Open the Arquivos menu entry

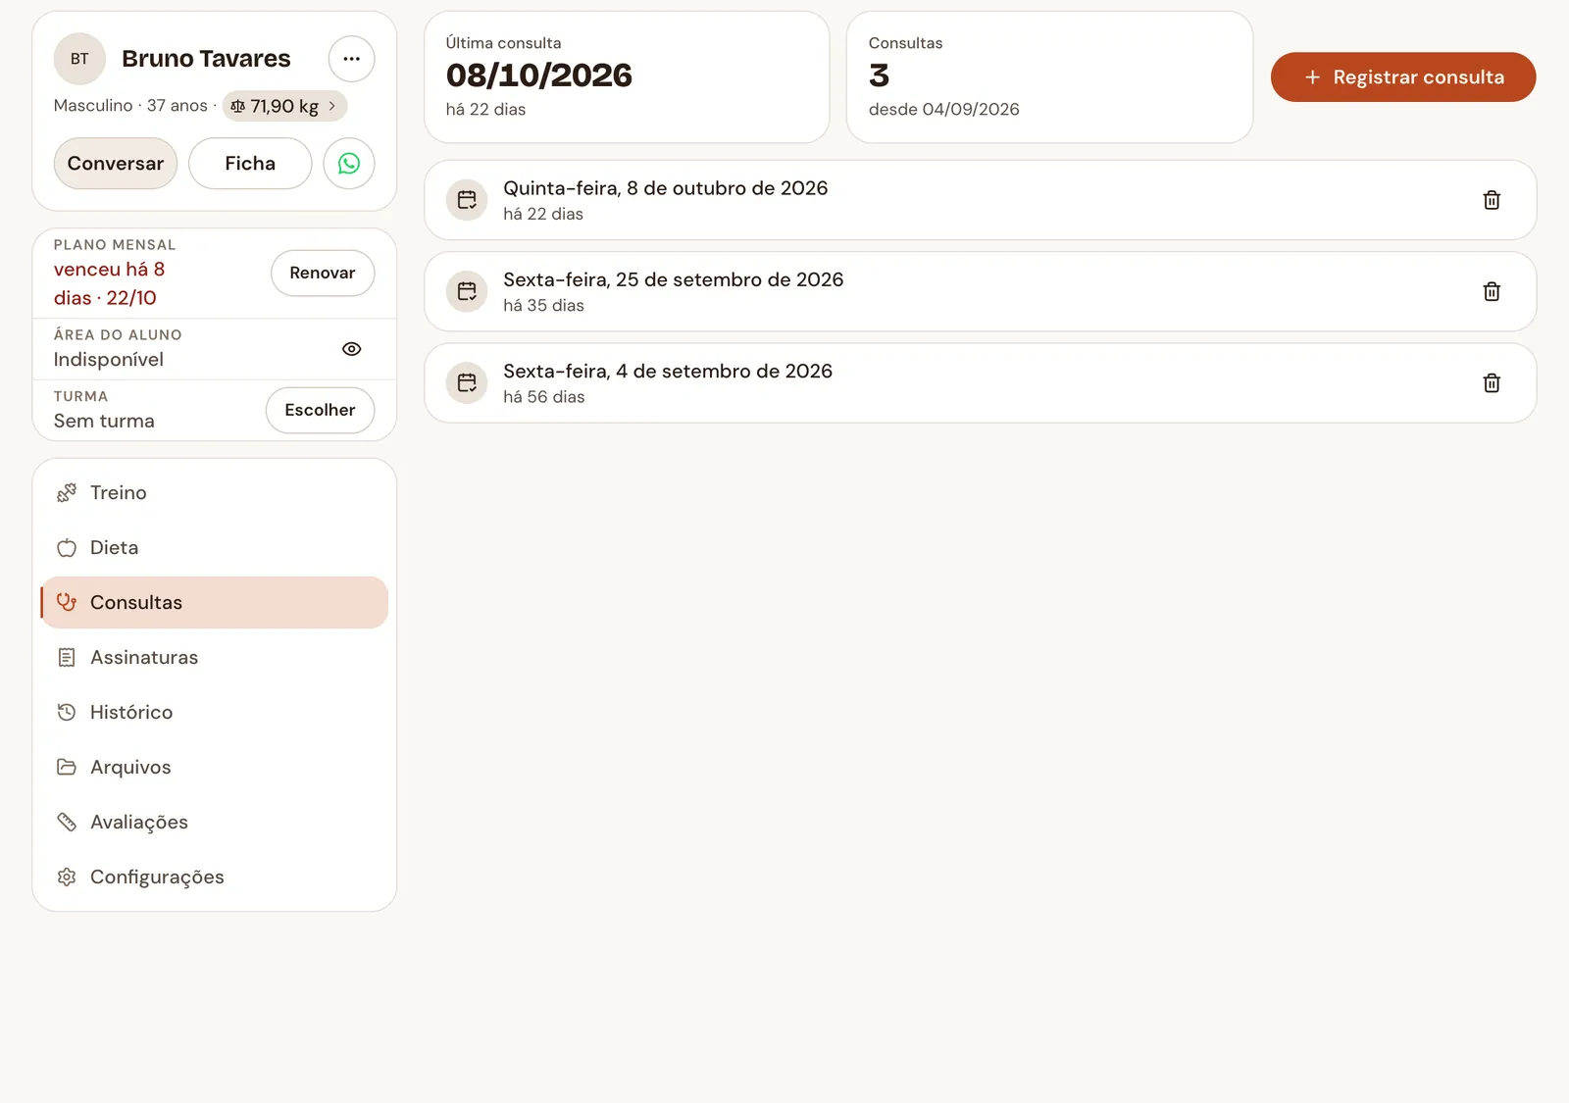(214, 767)
